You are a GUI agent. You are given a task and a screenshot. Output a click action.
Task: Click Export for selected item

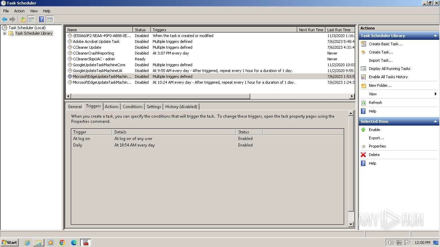[376, 138]
